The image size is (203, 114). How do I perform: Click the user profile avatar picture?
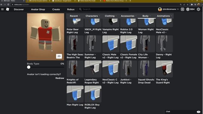[x=160, y=9]
